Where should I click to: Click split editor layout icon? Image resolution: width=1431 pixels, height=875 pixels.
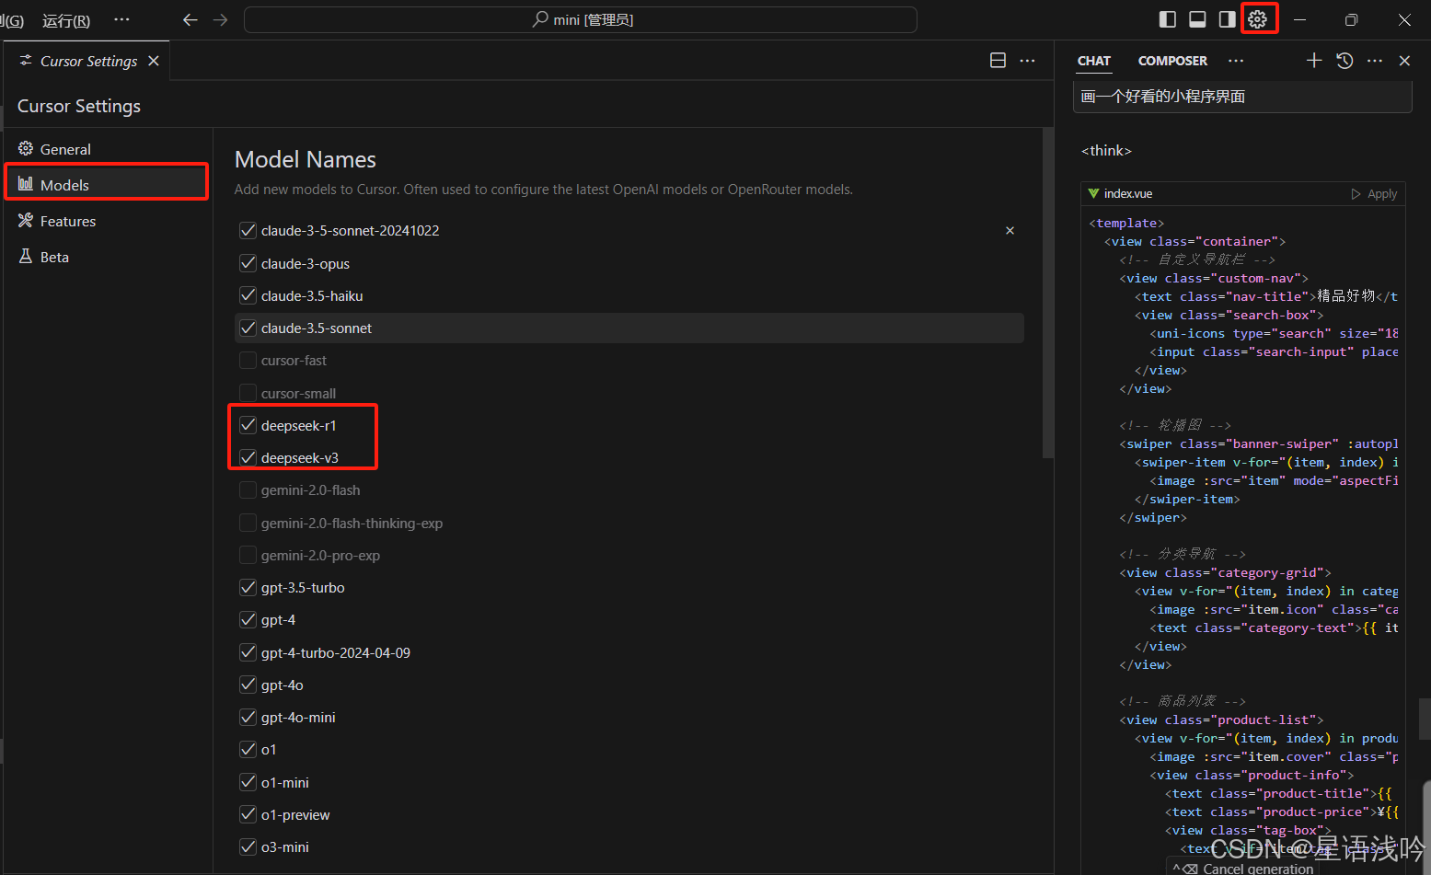[x=998, y=61]
